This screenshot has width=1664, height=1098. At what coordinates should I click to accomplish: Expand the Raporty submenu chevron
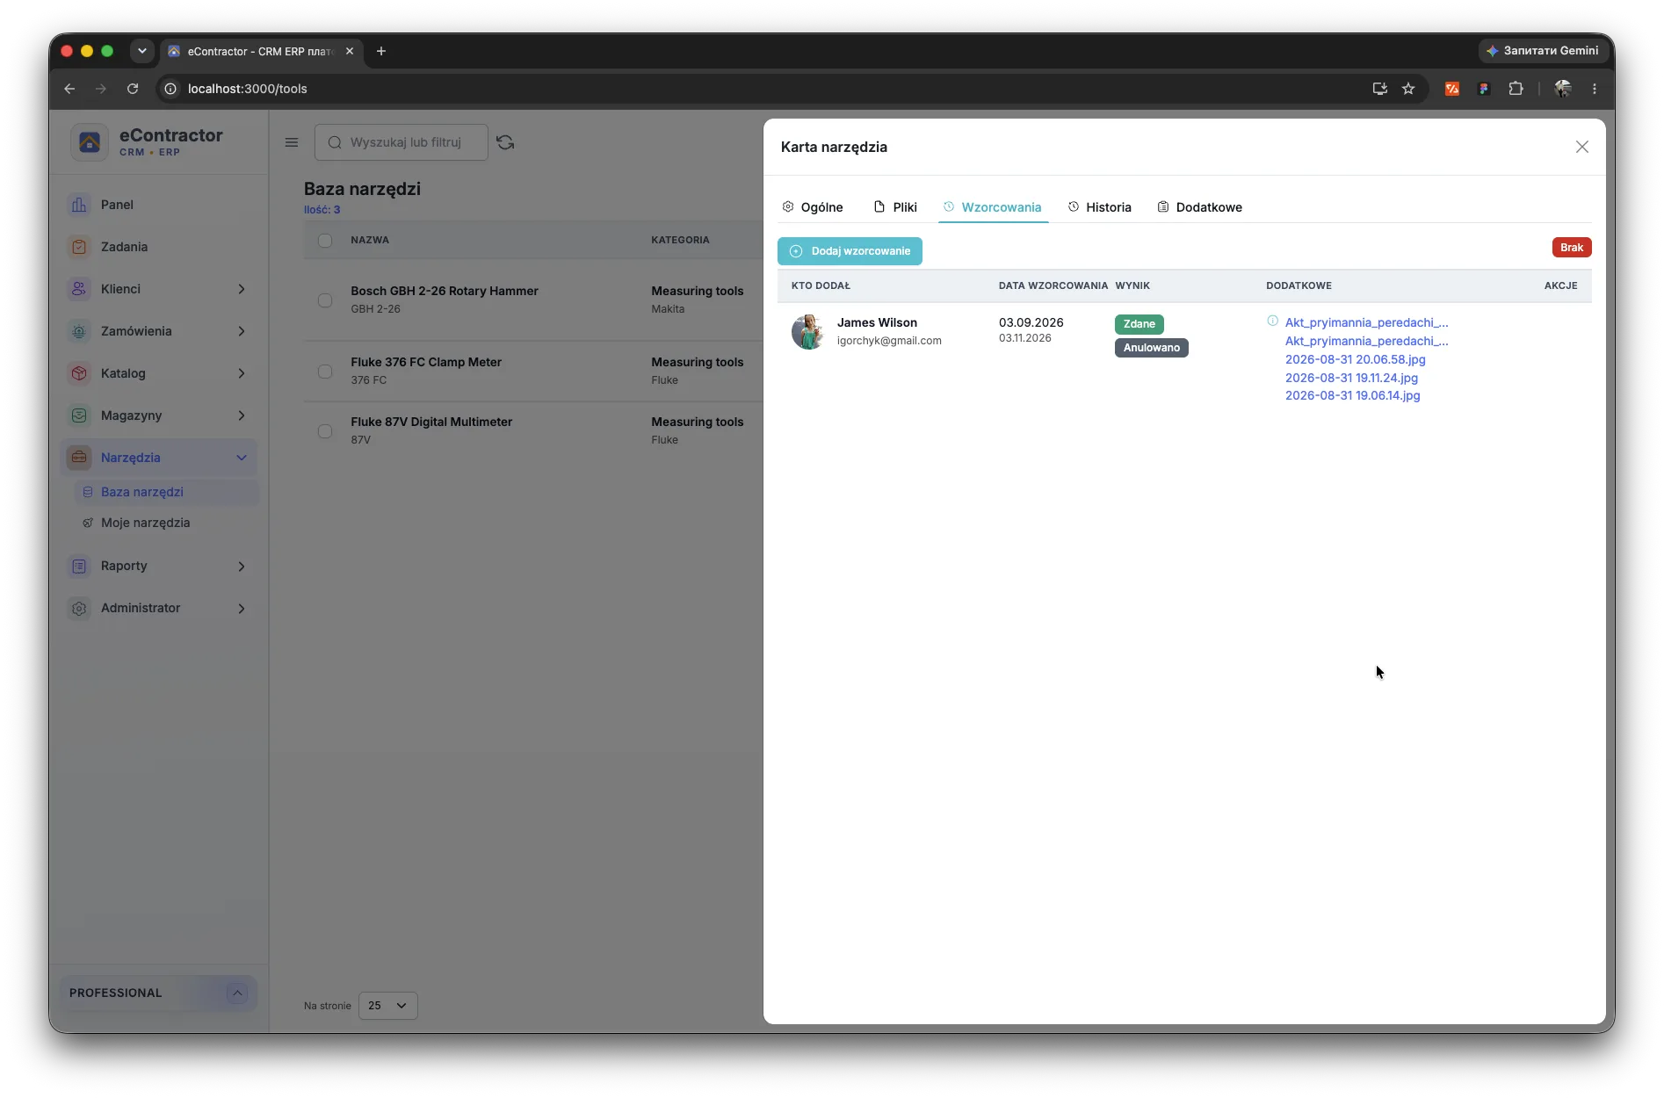(x=242, y=567)
